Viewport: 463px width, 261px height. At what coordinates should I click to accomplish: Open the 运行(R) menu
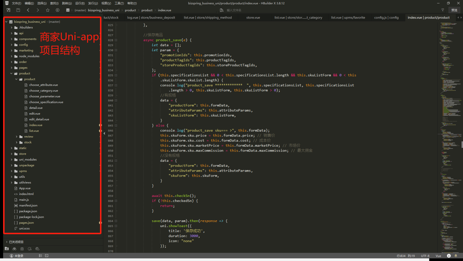80,3
